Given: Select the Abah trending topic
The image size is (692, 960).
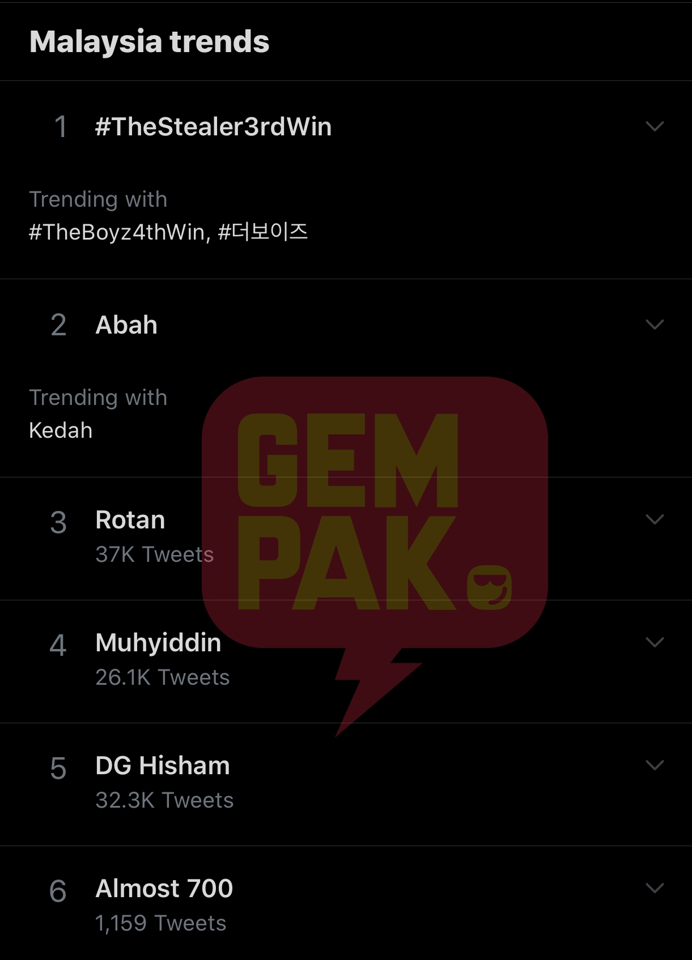Looking at the screenshot, I should click(x=126, y=325).
